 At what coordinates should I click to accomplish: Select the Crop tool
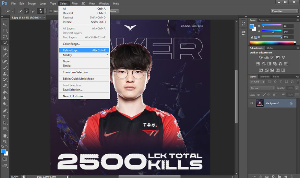tap(5, 49)
